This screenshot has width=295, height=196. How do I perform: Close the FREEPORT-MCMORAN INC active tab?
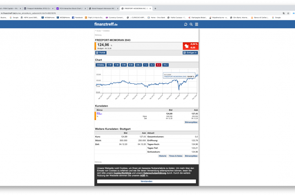pyautogui.click(x=150, y=9)
